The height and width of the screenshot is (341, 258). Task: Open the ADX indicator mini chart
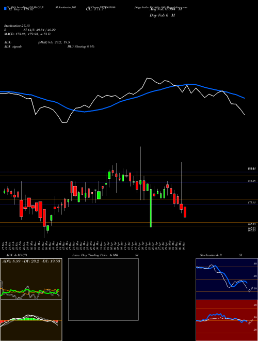pos(31,279)
